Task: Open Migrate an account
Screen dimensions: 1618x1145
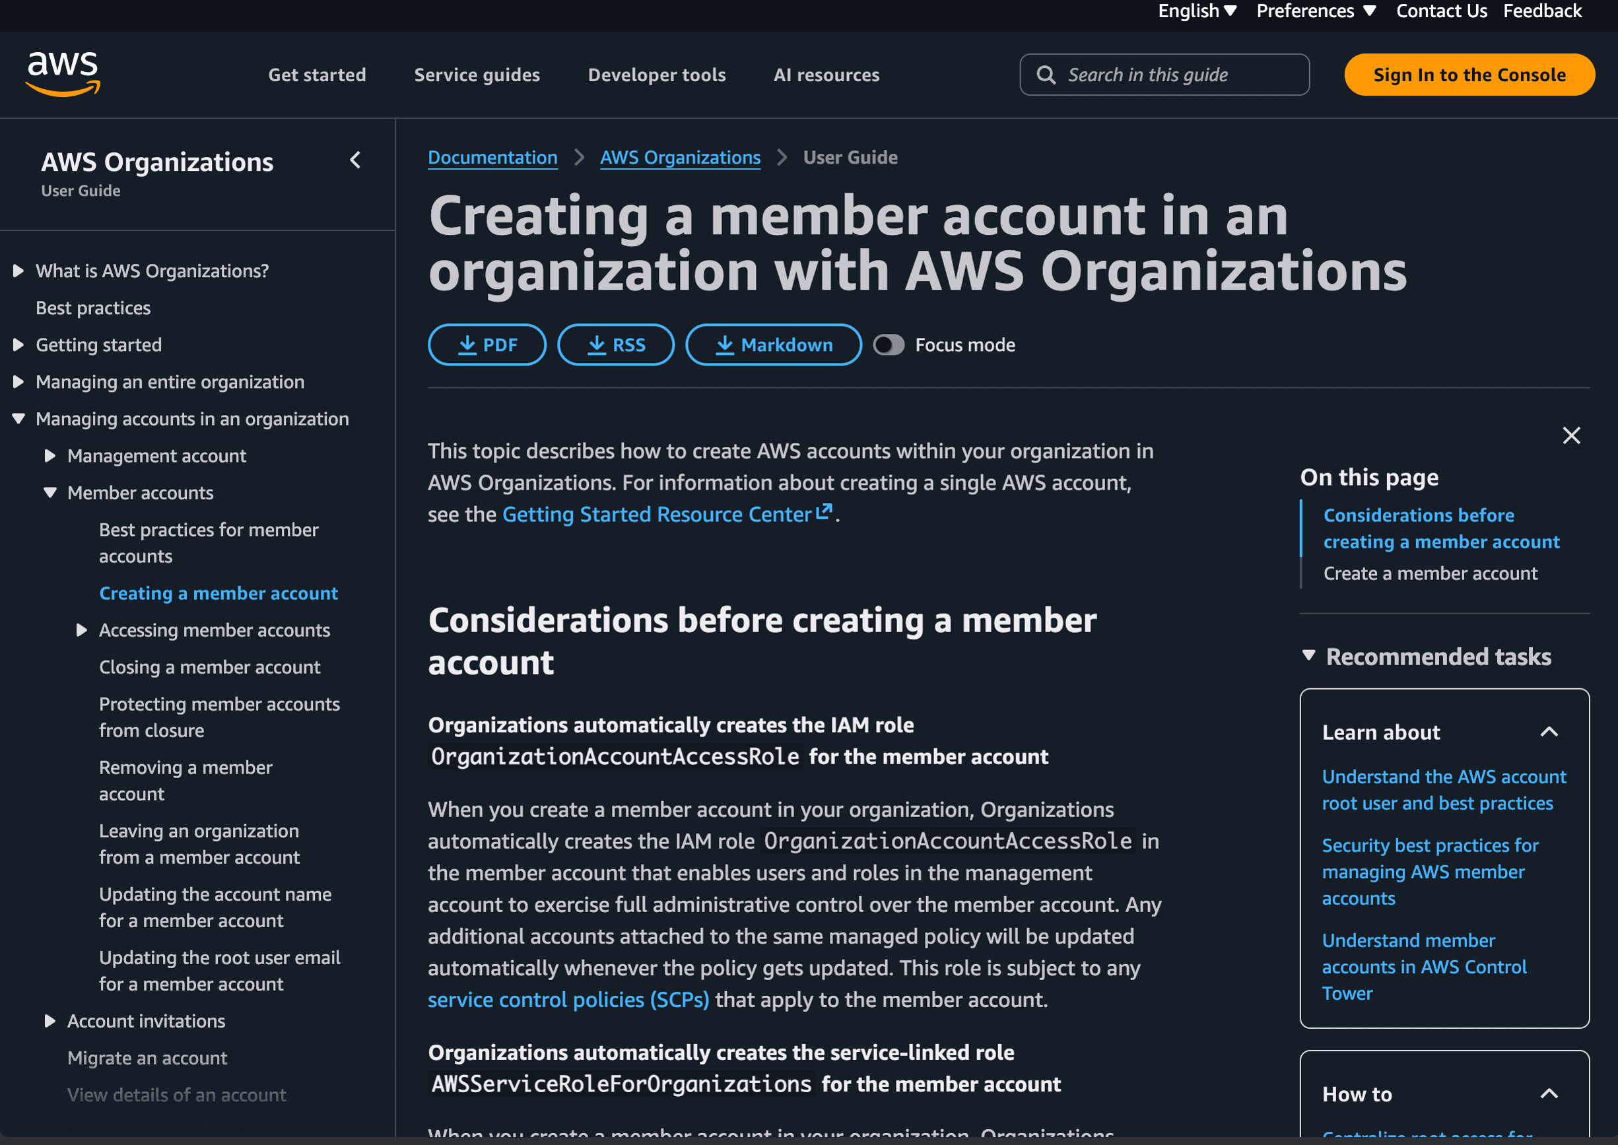Action: (147, 1059)
